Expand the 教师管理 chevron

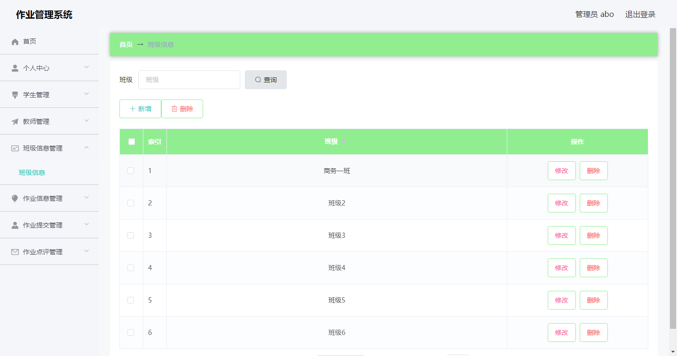point(87,121)
